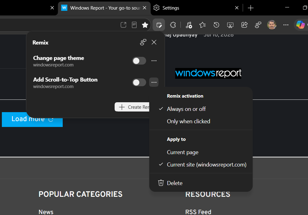Open the user profile avatar
The image size is (308, 215).
272,25
